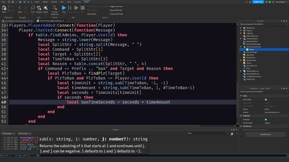The image size is (289, 162).
Task: Click the Paste clipboard icon
Action: [4, 8]
